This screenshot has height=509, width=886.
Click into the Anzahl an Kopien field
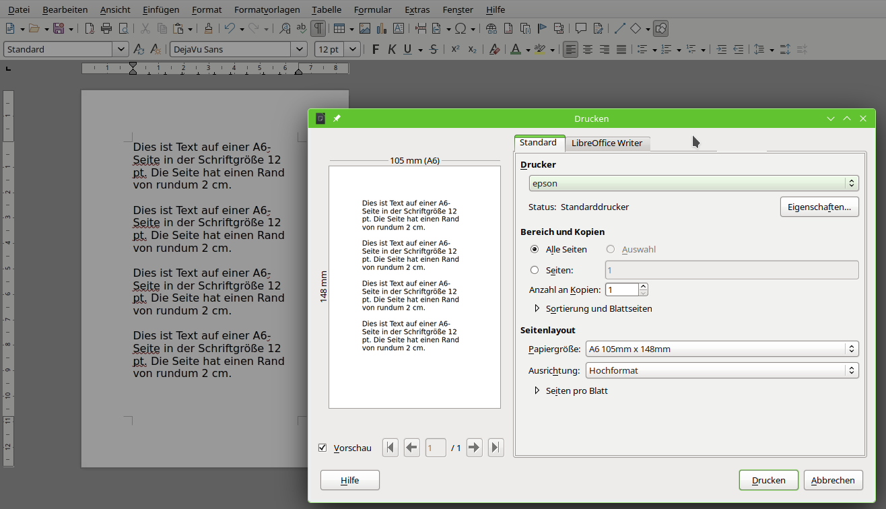tap(622, 290)
